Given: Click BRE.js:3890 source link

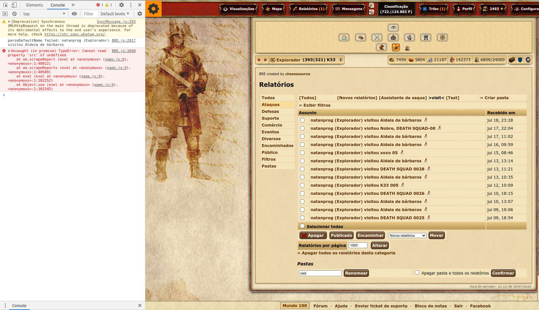Looking at the screenshot, I should click(x=124, y=51).
